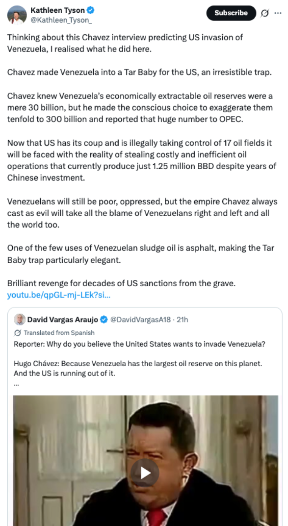
Task: Click the 'Translated from Spanish' label
Action: click(x=59, y=333)
